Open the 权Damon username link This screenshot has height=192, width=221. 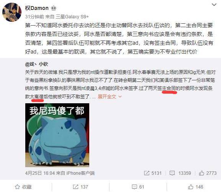(37, 8)
